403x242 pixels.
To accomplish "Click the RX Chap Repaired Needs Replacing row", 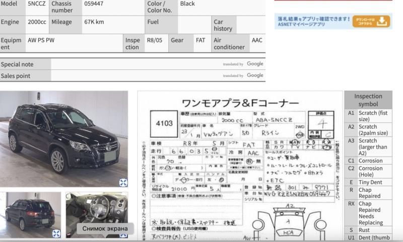I will pos(368,213).
